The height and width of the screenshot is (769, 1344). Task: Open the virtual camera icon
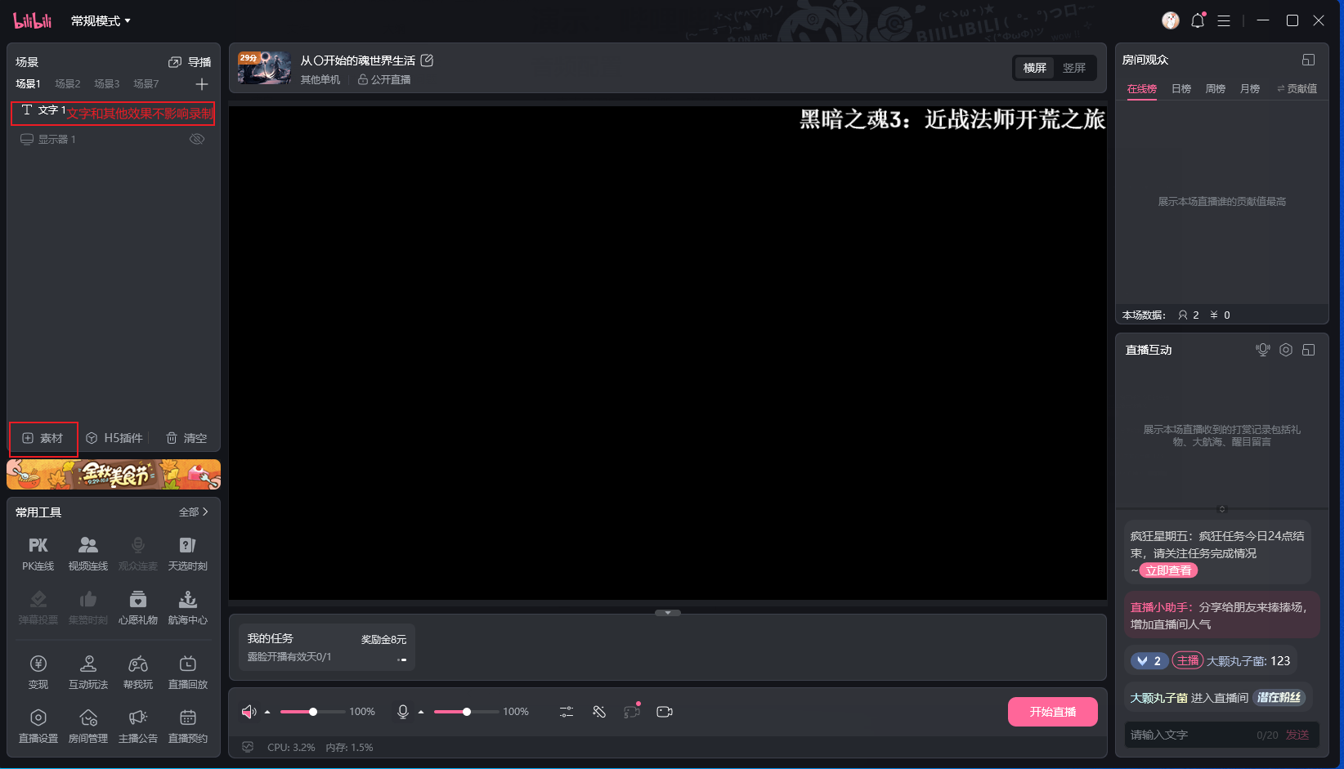pos(664,712)
